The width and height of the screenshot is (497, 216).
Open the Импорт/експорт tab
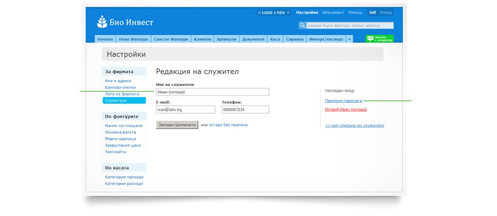pos(326,39)
